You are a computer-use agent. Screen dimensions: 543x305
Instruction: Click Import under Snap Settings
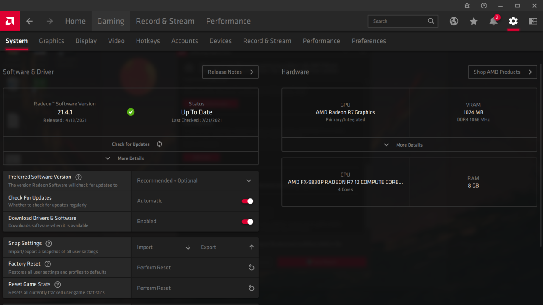pyautogui.click(x=163, y=247)
